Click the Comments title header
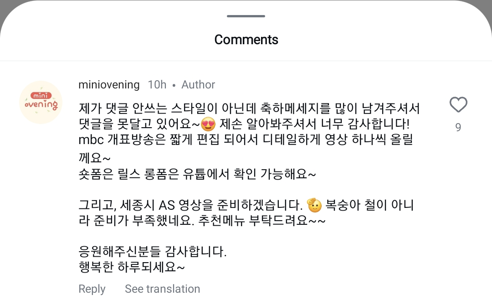This screenshot has height=305, width=492. [246, 40]
